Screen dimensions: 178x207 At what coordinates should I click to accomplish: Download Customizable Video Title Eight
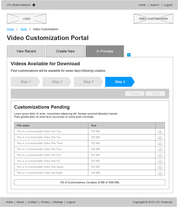160,173
